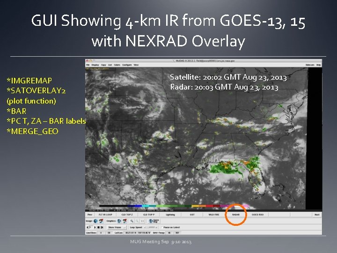Image resolution: width=337 pixels, height=253 pixels.
Task: Click the zoom in magnifier icon
Action: click(x=132, y=221)
